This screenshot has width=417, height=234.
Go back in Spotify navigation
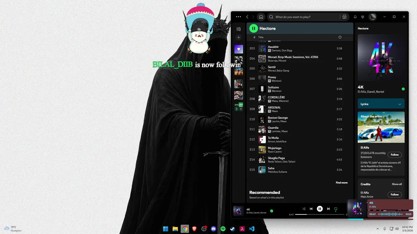pos(247,17)
